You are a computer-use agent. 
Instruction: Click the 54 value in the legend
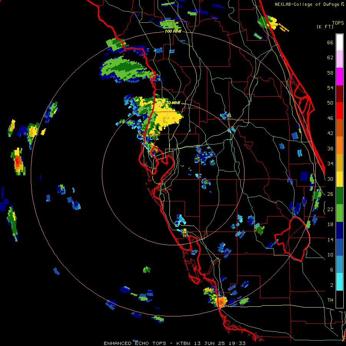(330, 88)
